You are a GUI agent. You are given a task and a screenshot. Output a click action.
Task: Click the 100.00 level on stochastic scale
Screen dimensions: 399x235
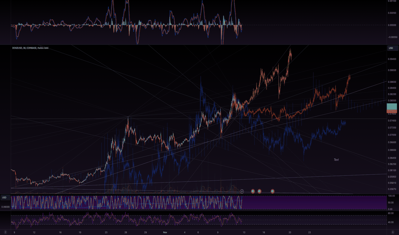(391, 196)
